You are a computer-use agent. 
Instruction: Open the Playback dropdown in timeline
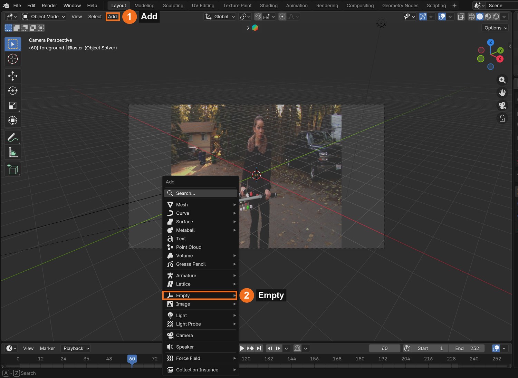[x=76, y=348]
